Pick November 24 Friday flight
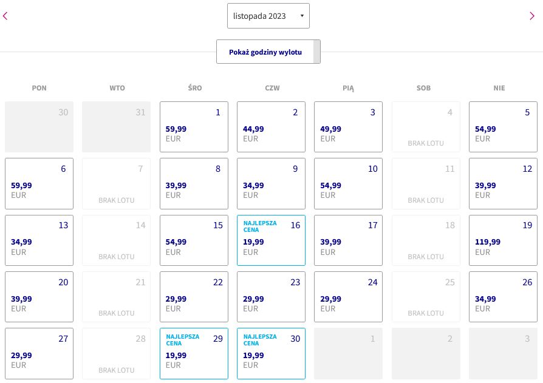 point(349,297)
